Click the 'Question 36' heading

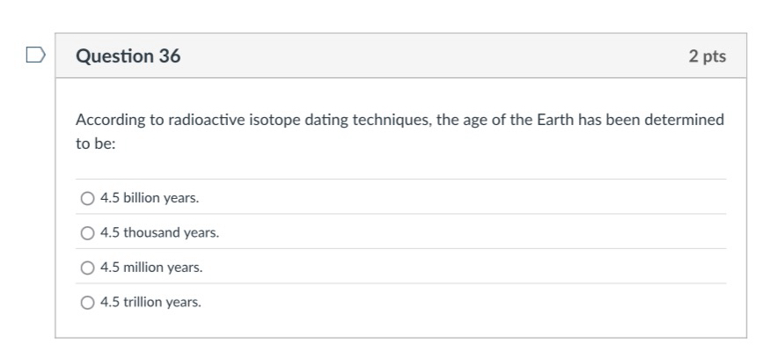(x=128, y=56)
